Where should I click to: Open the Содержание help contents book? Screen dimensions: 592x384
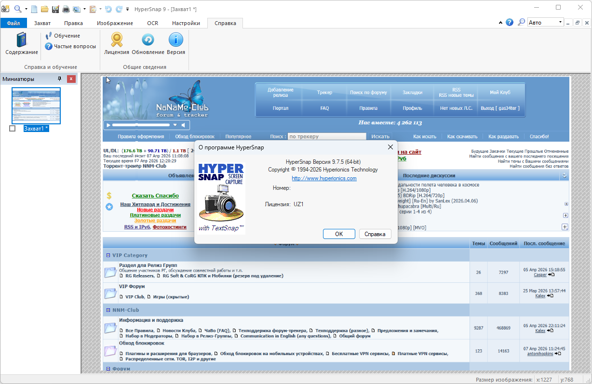(22, 44)
